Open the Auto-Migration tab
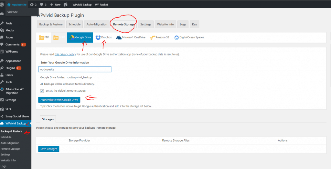 97,24
